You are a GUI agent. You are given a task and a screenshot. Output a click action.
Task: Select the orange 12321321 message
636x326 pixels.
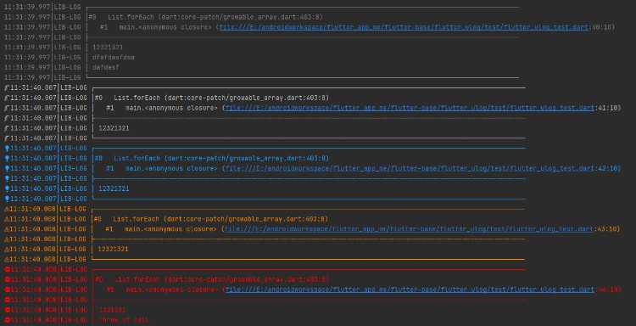tap(113, 250)
